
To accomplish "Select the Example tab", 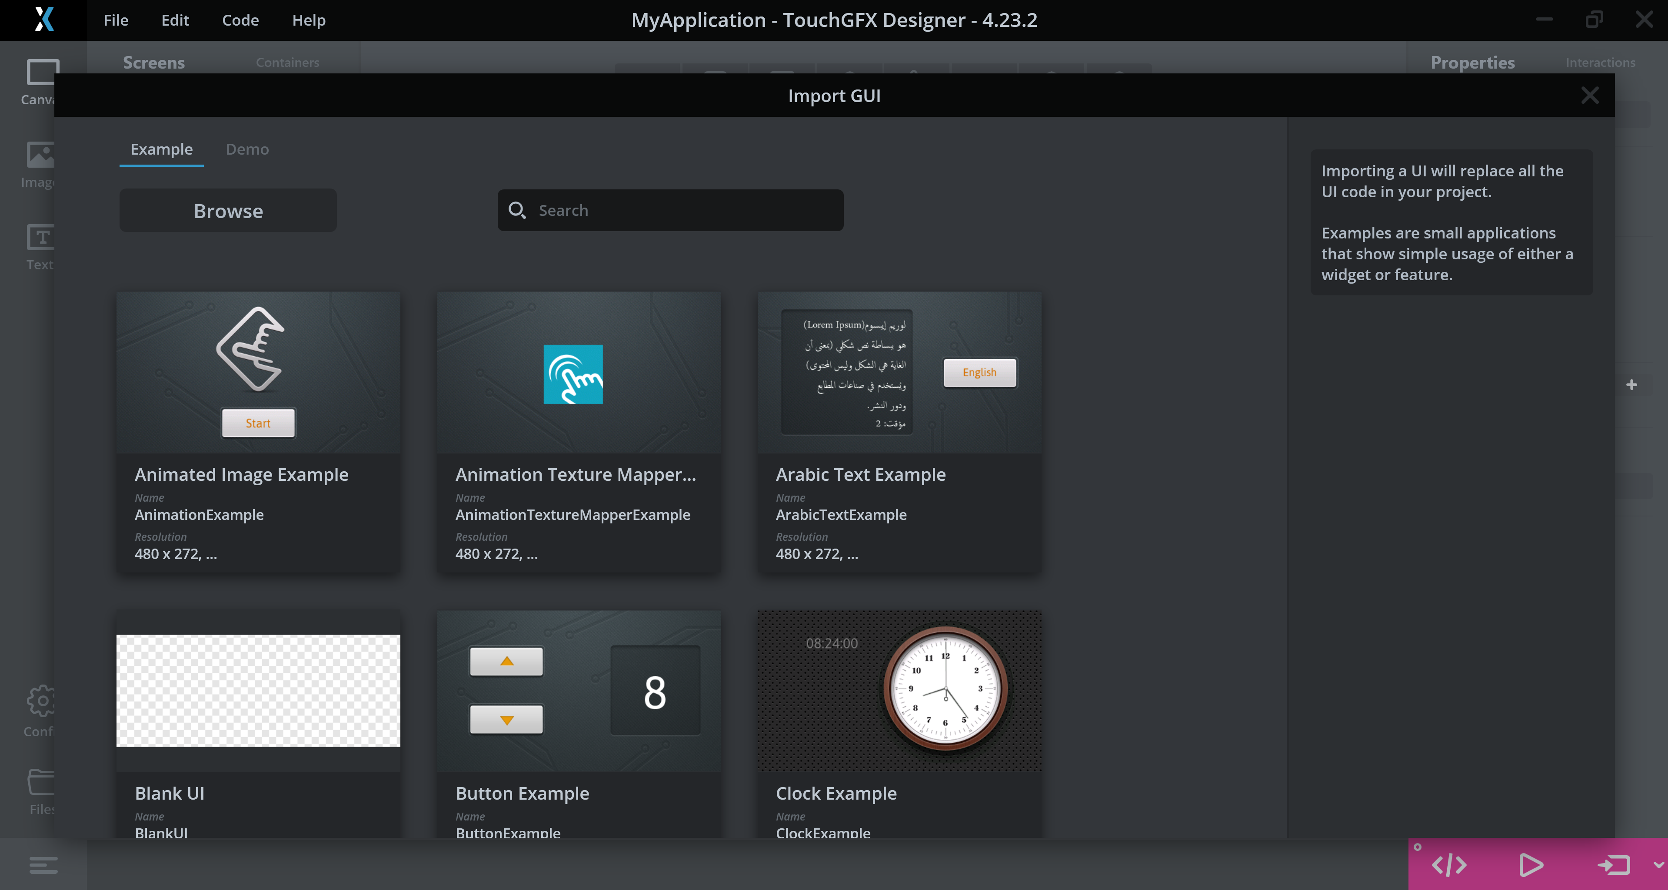I will click(x=161, y=149).
